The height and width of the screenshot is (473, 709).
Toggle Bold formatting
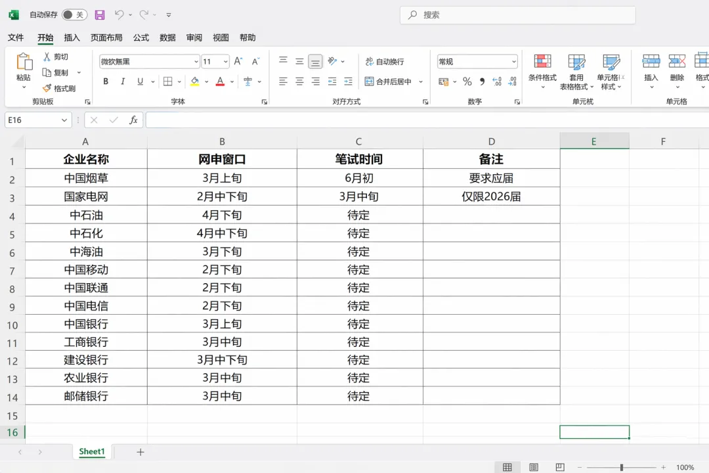point(106,81)
